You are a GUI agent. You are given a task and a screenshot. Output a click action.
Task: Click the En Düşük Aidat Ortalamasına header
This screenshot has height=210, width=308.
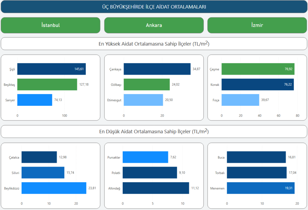[154, 132]
